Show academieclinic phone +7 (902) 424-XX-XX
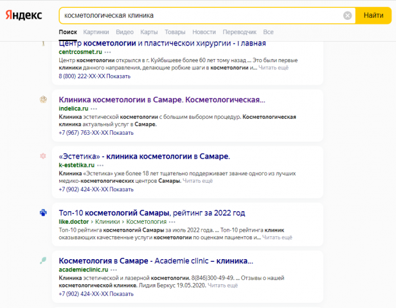The height and width of the screenshot is (308, 396). tap(96, 294)
